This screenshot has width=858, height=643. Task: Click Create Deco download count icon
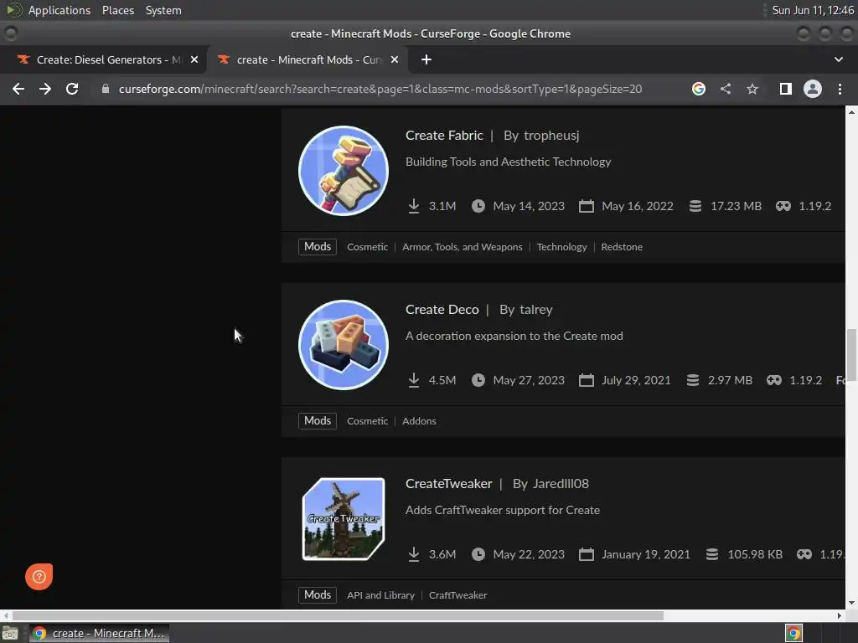[x=414, y=380]
